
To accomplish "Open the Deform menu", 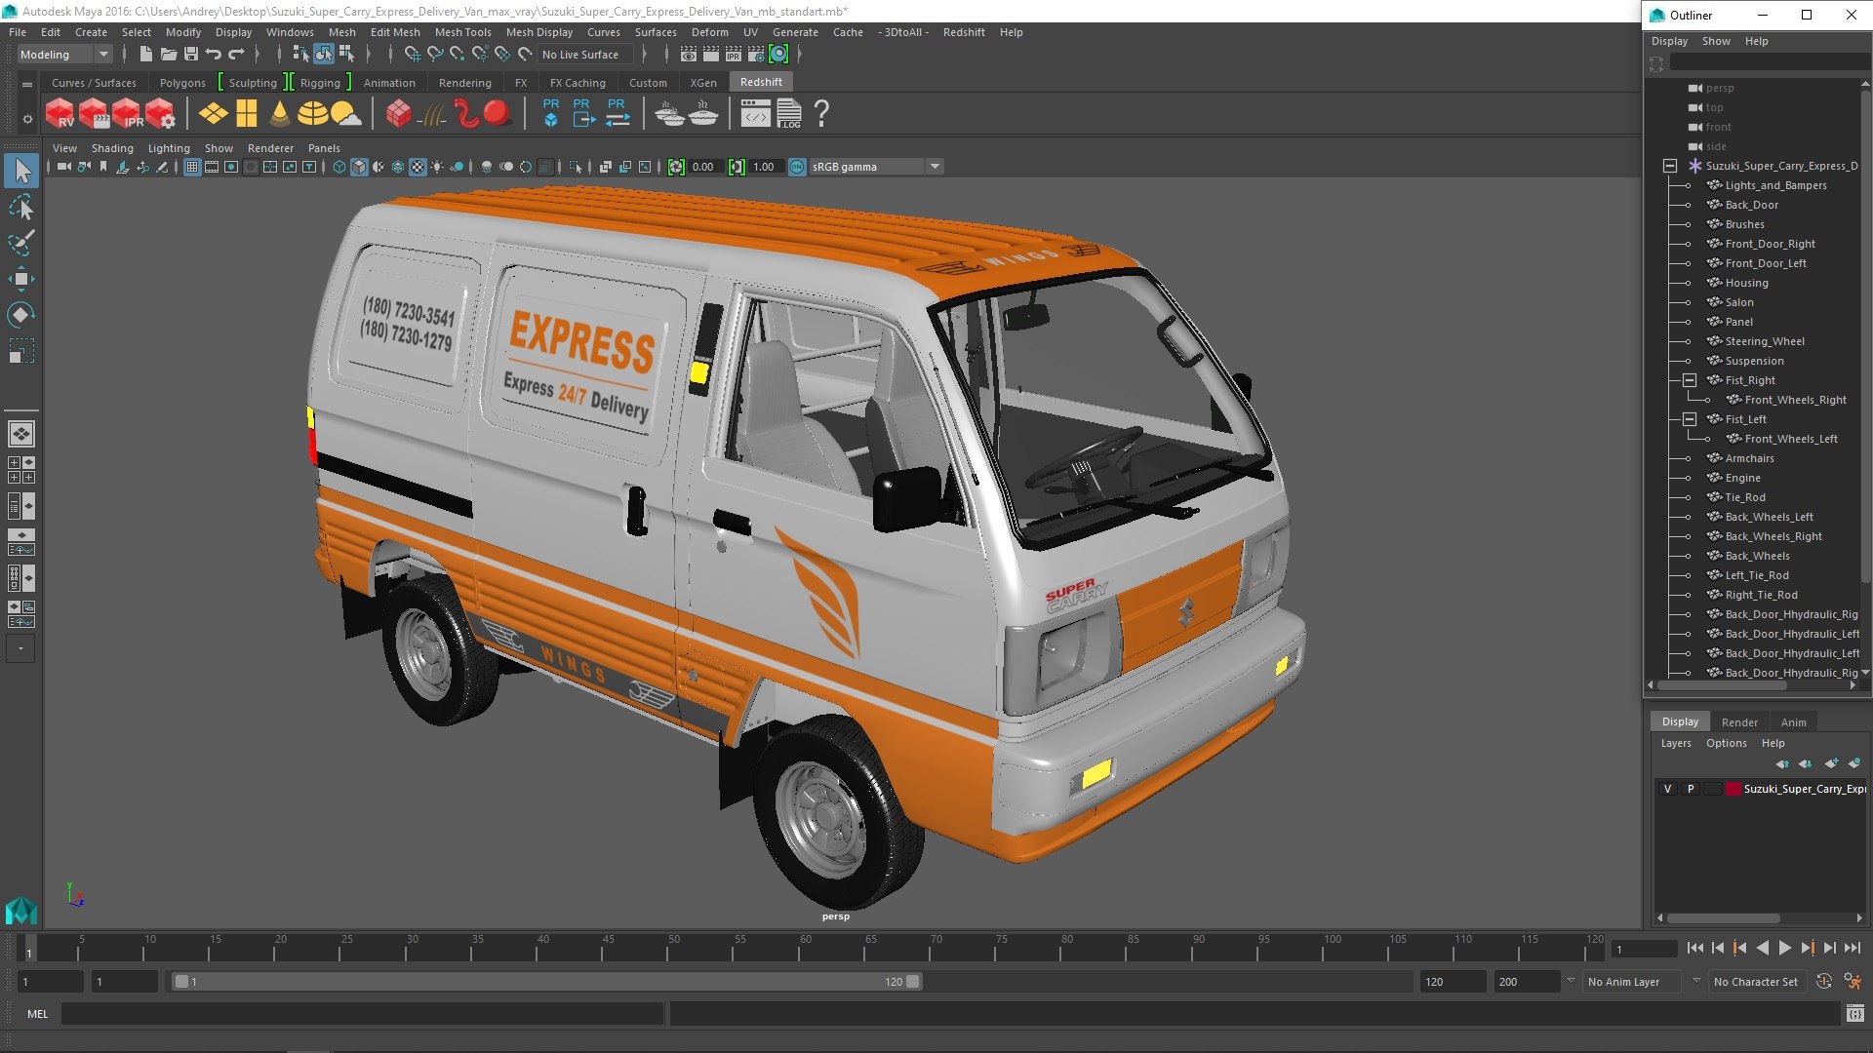I will 709,32.
